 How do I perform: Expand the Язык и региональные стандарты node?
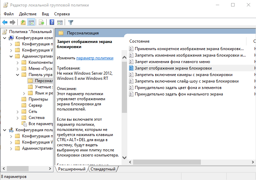point(24,93)
